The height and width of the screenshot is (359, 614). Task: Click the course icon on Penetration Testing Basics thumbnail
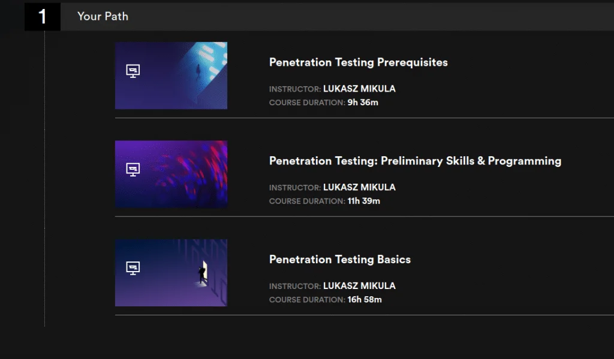pyautogui.click(x=133, y=268)
